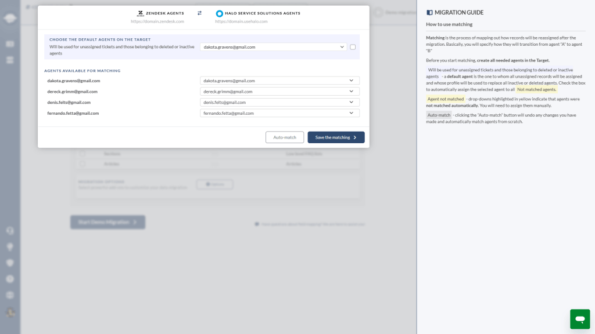Click the Migration Guide title
This screenshot has width=595, height=334.
coord(459,13)
